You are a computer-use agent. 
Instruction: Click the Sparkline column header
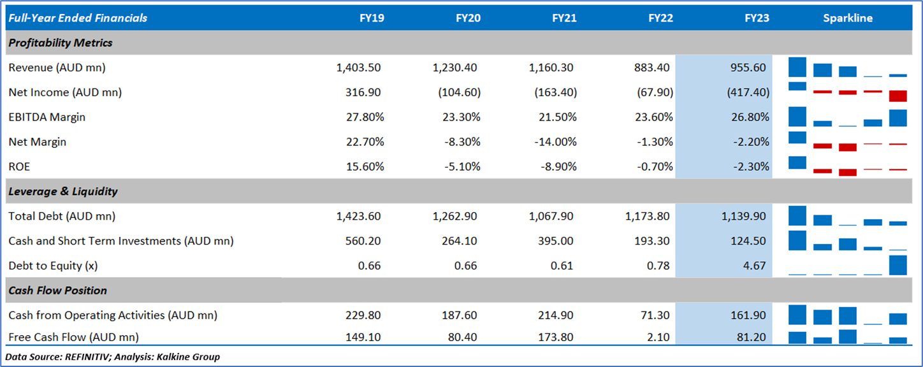click(x=847, y=18)
